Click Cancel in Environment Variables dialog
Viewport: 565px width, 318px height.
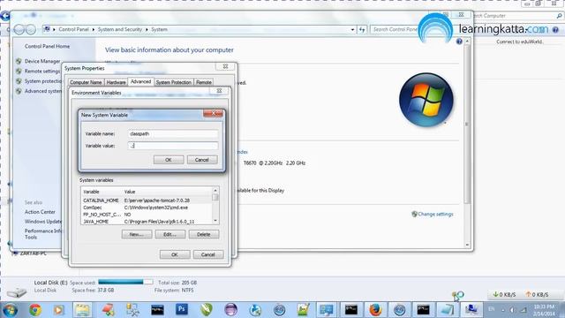[208, 254]
